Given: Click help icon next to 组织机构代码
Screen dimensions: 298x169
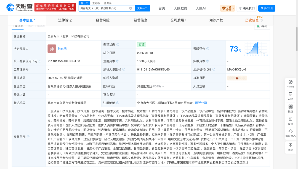Looking at the screenshot, I should tap(214, 69).
